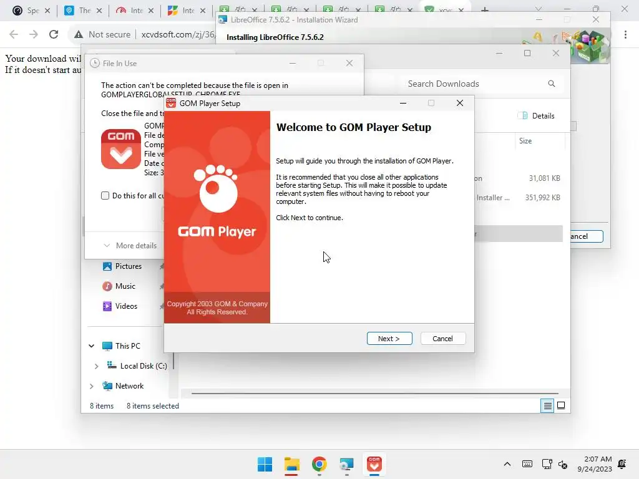Select Local Disk (C:) in the sidebar
Screen dimensions: 639x479
[144, 365]
